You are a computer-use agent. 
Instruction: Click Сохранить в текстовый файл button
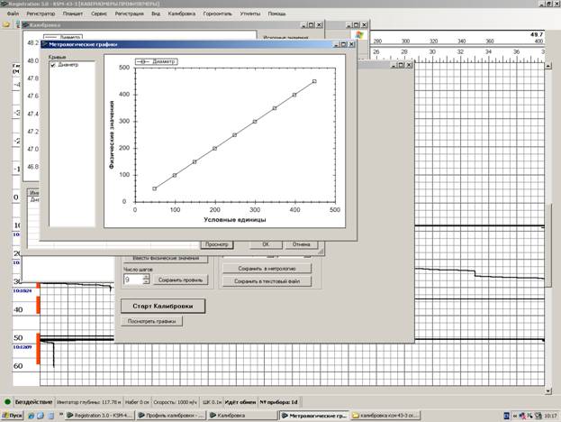(x=267, y=281)
